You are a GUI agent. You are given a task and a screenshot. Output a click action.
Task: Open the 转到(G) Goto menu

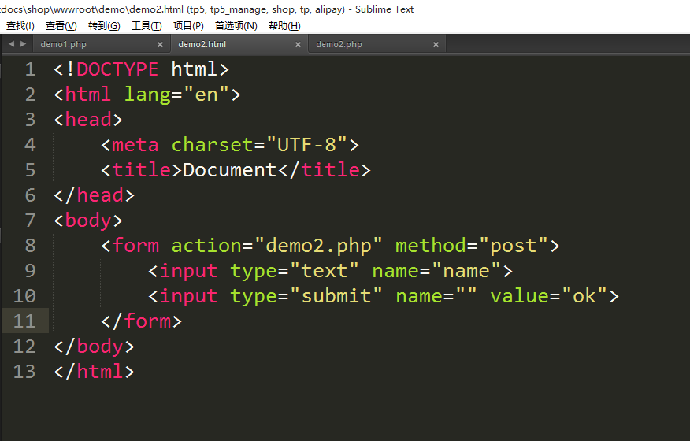[104, 26]
